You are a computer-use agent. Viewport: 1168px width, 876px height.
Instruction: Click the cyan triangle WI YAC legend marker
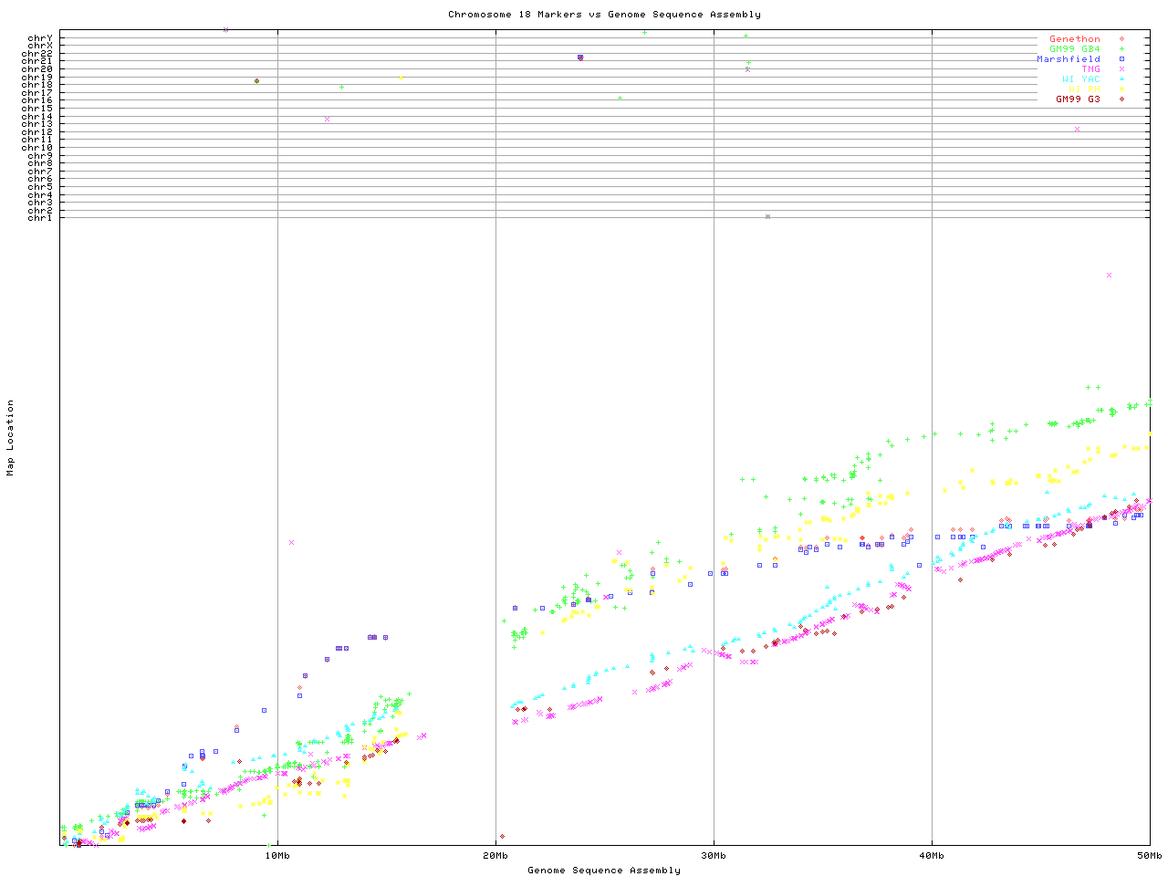pos(1121,79)
